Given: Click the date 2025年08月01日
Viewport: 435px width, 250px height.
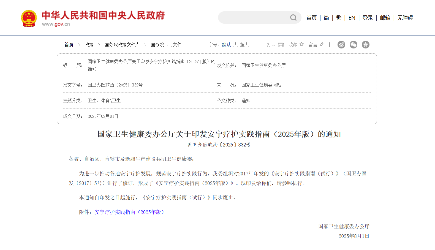Looking at the screenshot, I should click(103, 116).
